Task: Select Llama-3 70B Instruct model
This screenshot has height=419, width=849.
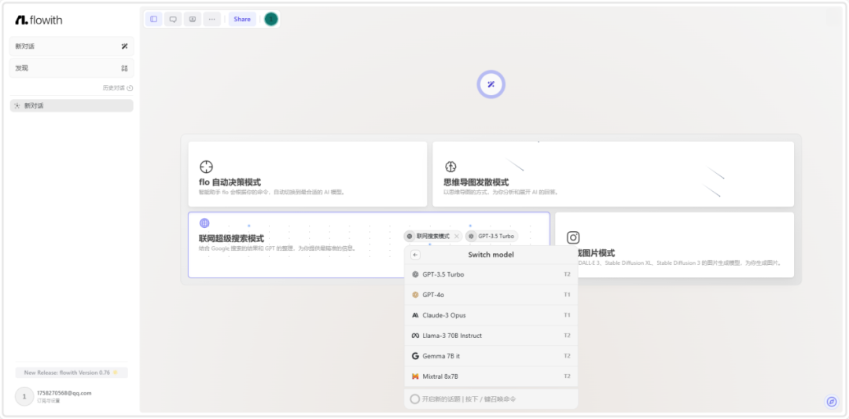Action: click(491, 336)
